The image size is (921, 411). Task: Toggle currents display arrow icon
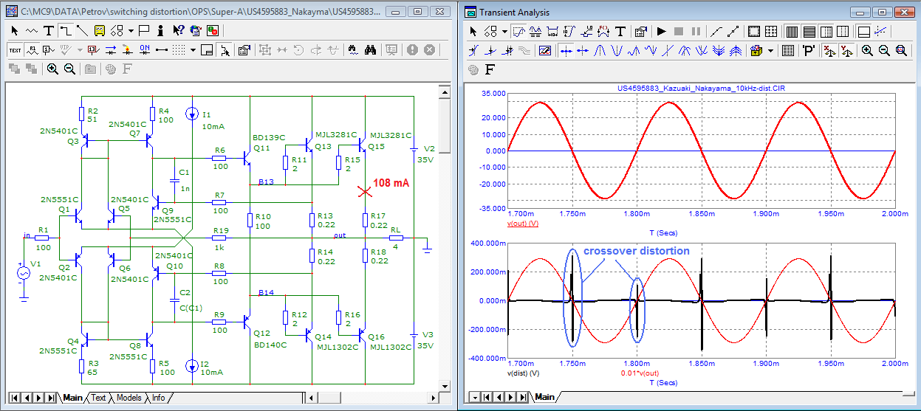tap(111, 49)
